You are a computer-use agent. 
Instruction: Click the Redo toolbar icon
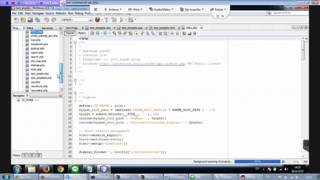coord(53,20)
